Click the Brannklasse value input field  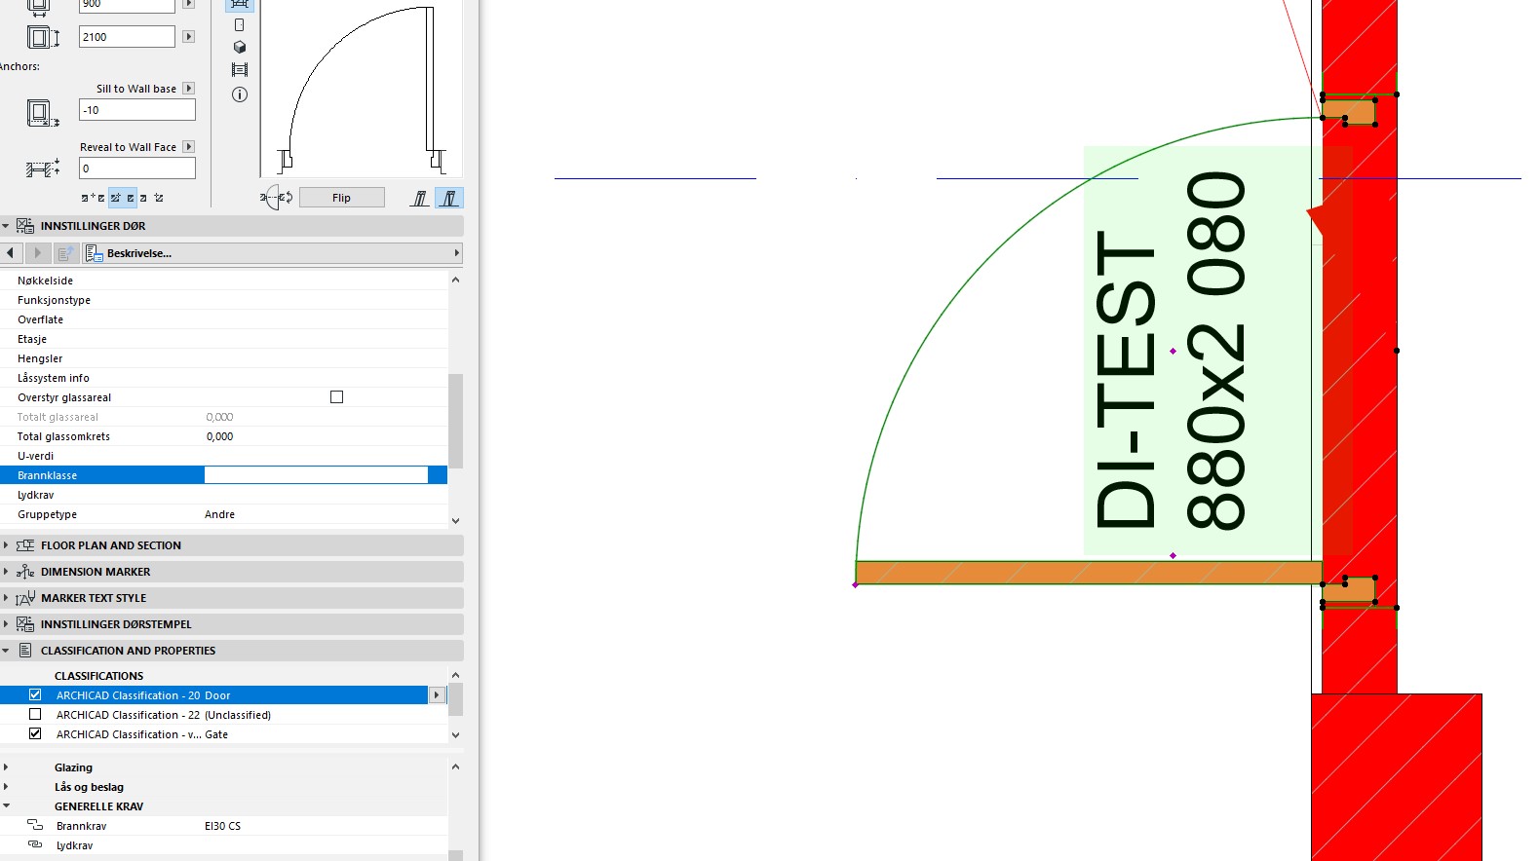pyautogui.click(x=316, y=475)
